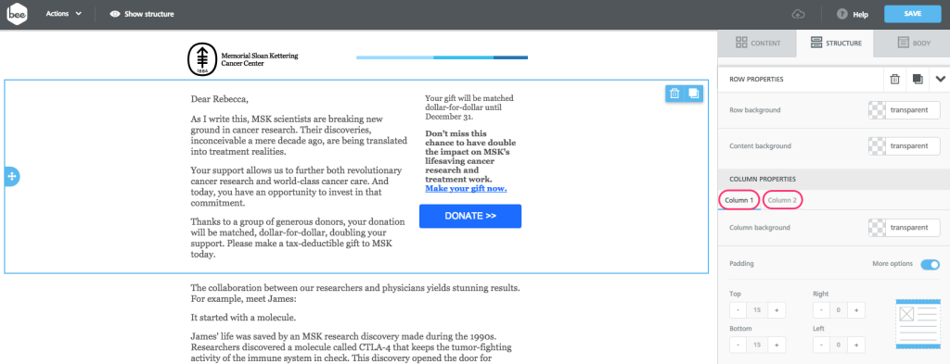Viewport: 950px width, 364px height.
Task: Click the bee logo icon
Action: coord(17,14)
